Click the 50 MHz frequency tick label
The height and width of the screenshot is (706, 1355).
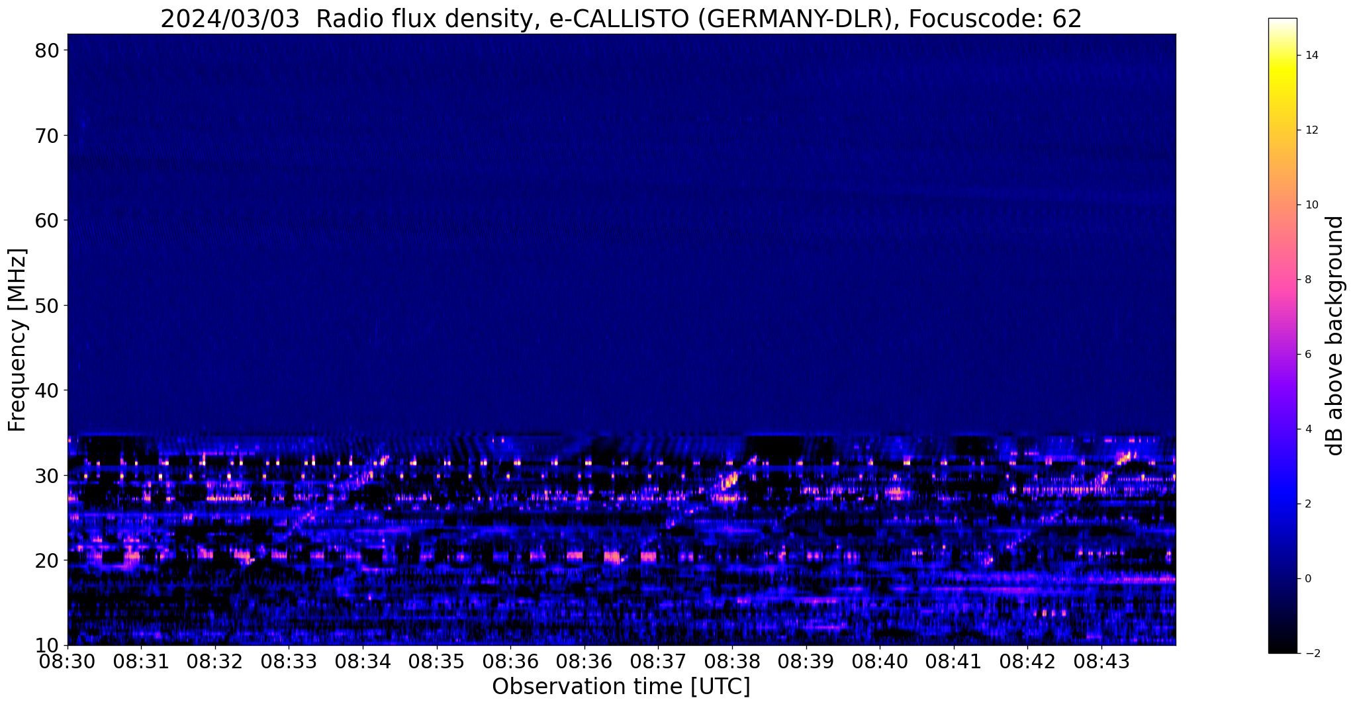[x=48, y=306]
